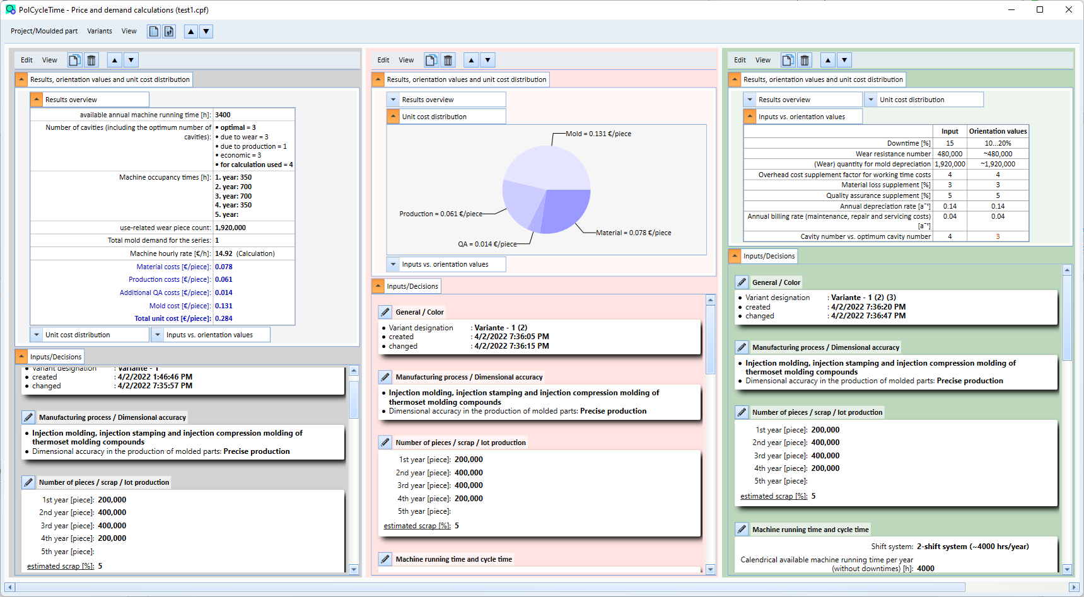Click left panel up arrow button
Image resolution: width=1084 pixels, height=597 pixels.
[x=114, y=61]
